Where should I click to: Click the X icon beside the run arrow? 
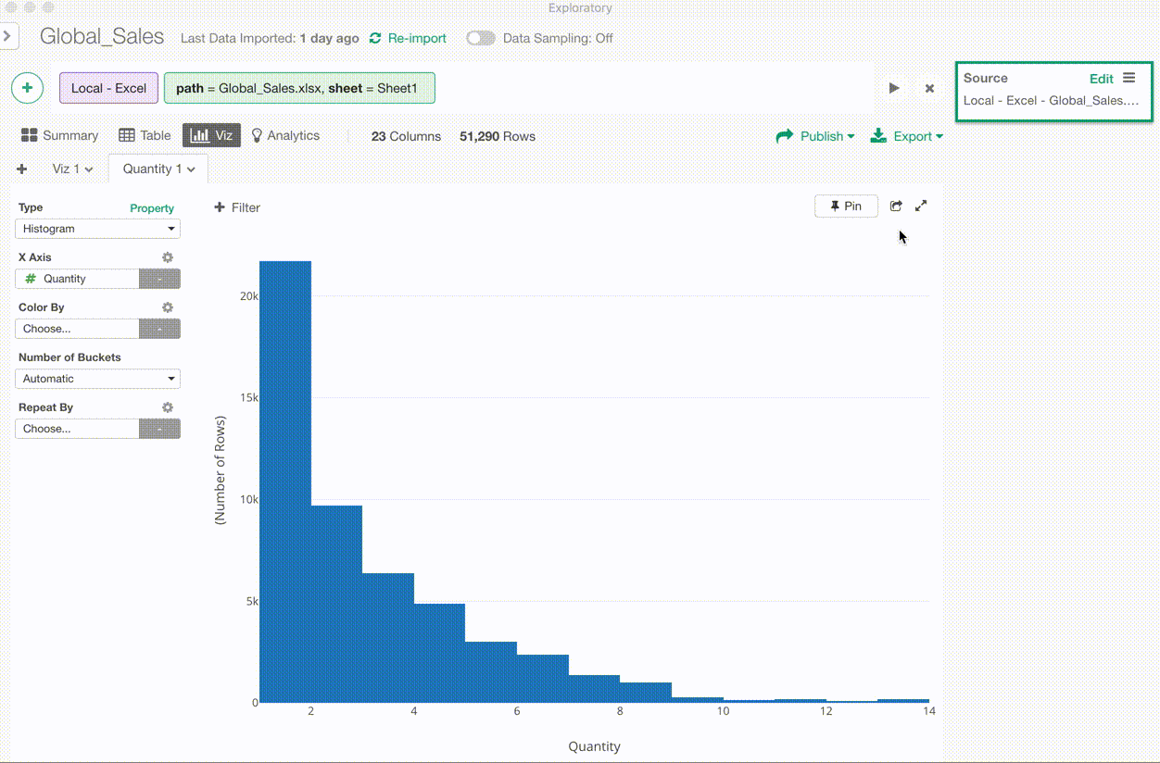(929, 88)
